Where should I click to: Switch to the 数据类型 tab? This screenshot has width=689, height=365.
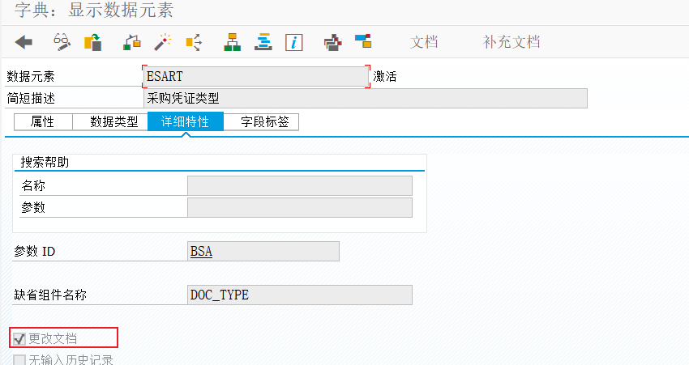click(x=110, y=122)
